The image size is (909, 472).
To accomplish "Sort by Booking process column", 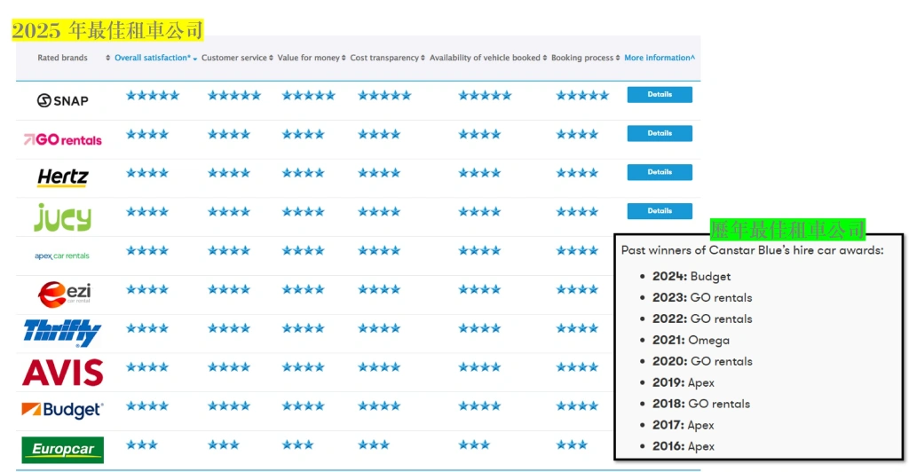I will click(x=586, y=58).
